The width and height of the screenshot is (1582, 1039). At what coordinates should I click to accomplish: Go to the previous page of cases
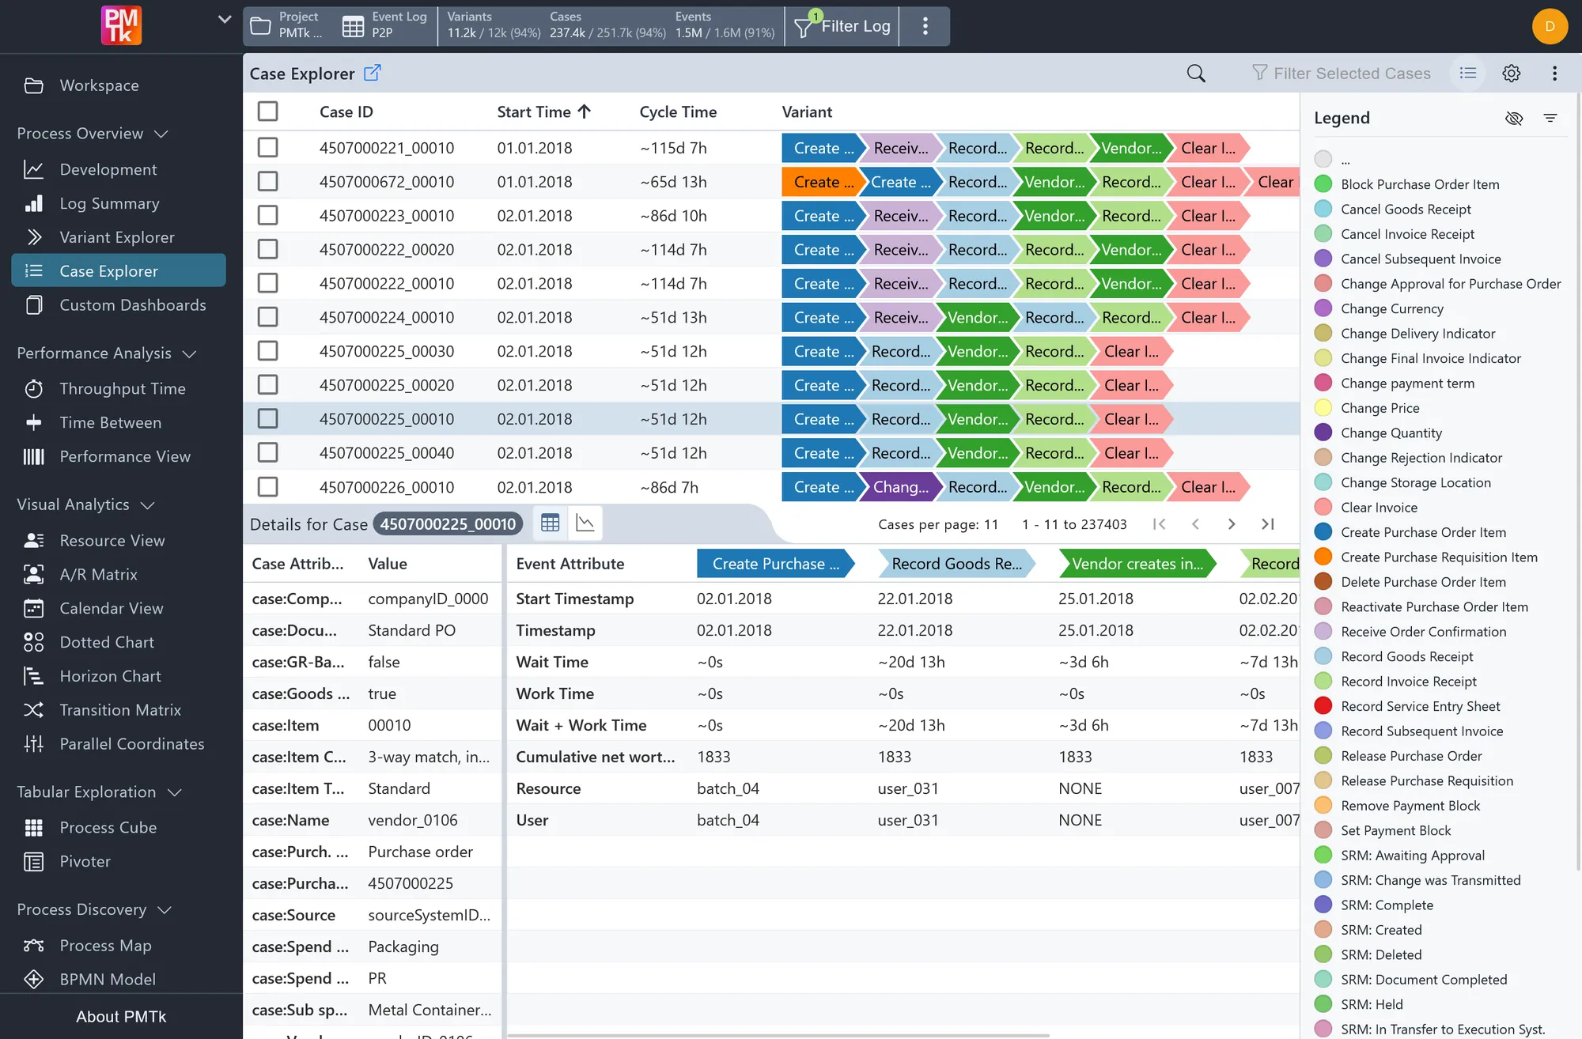pyautogui.click(x=1195, y=524)
